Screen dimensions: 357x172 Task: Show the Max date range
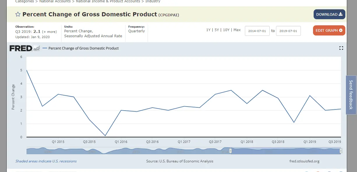237,30
